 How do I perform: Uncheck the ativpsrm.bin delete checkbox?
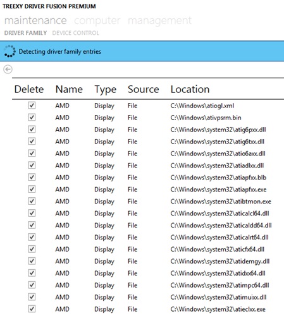click(32, 118)
